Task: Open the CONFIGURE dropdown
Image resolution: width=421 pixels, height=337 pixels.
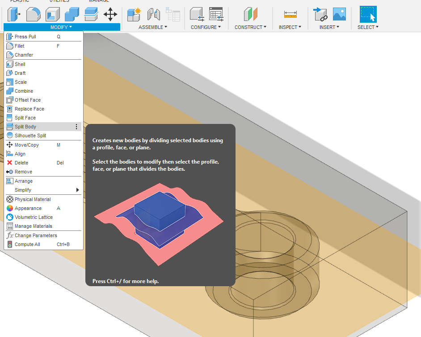Action: click(206, 27)
